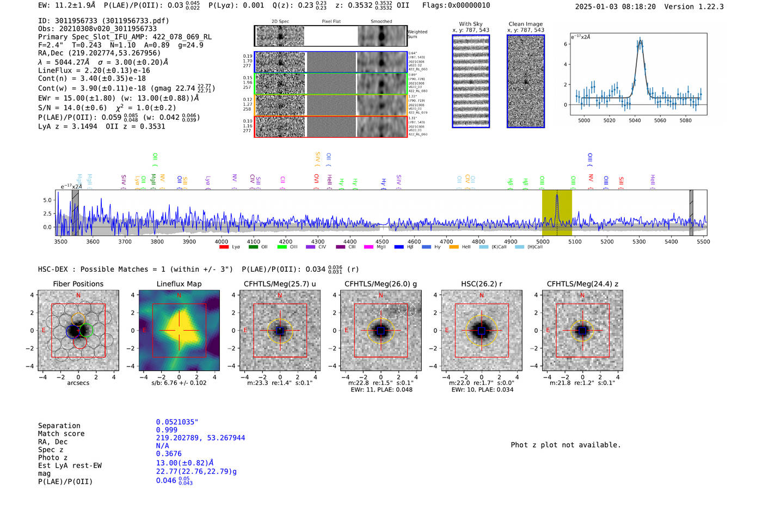Select the blue-framed 2D spectrum row
Image resolution: width=762 pixels, height=519 pixels.
click(x=331, y=63)
